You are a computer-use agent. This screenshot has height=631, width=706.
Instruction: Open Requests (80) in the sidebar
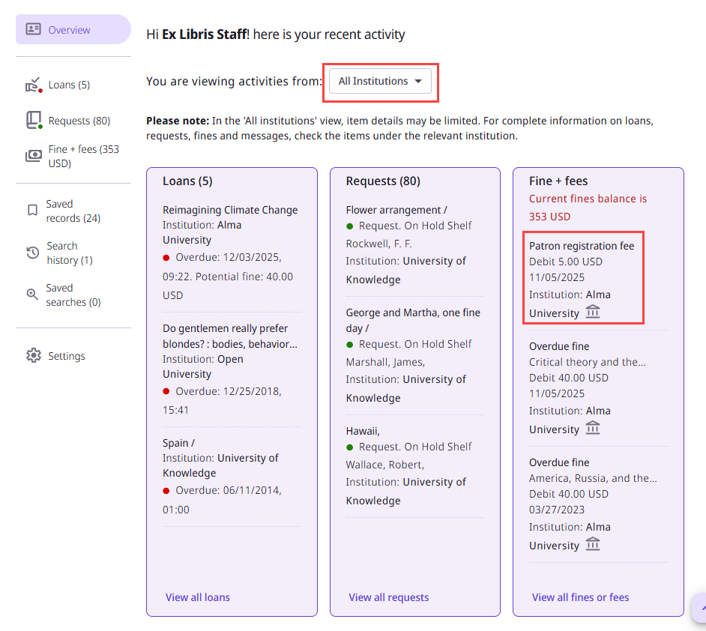[x=79, y=121]
